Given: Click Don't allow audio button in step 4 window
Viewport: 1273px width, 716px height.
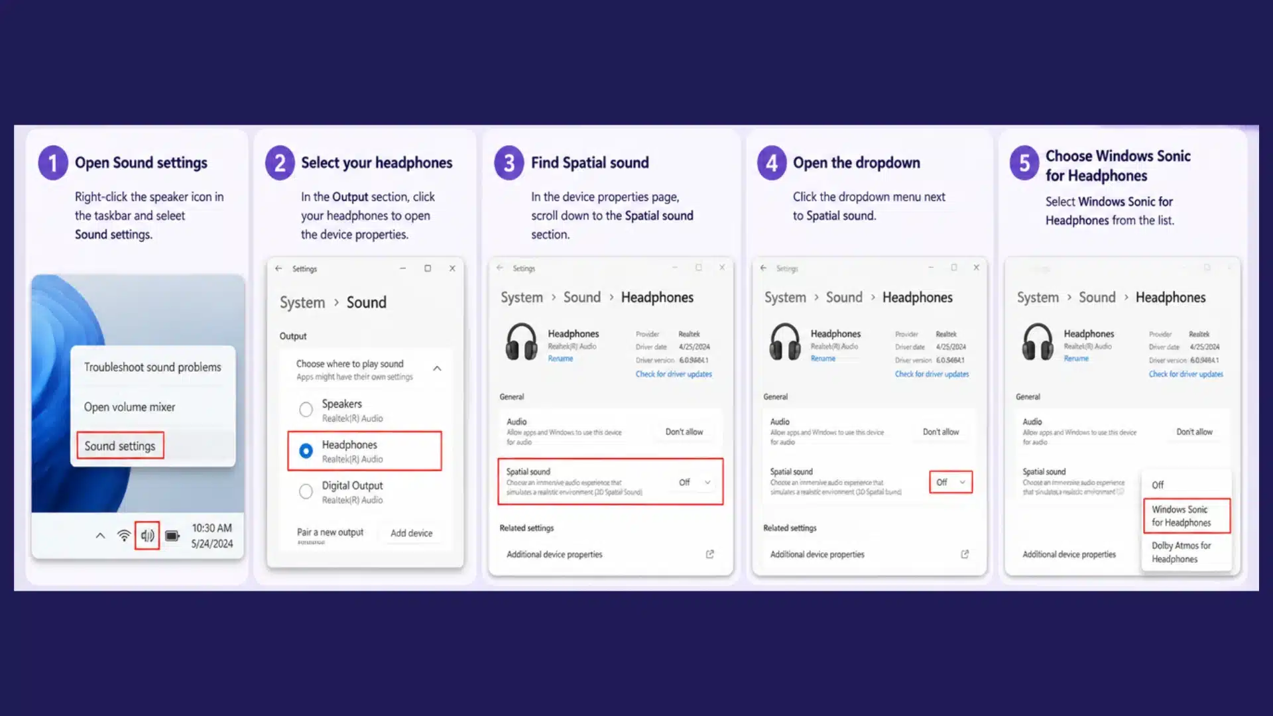Looking at the screenshot, I should click(941, 432).
